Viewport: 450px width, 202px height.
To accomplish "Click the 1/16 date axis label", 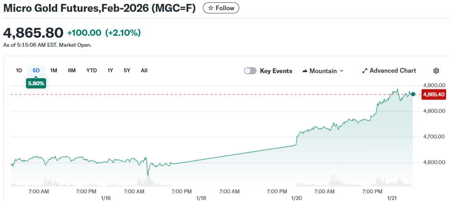I will (106, 198).
